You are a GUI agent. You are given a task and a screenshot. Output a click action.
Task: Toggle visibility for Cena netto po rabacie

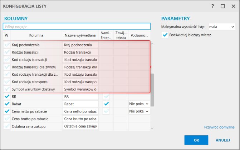point(7,111)
